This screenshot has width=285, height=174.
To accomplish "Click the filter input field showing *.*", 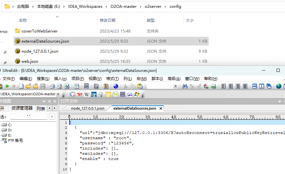I will [29, 116].
